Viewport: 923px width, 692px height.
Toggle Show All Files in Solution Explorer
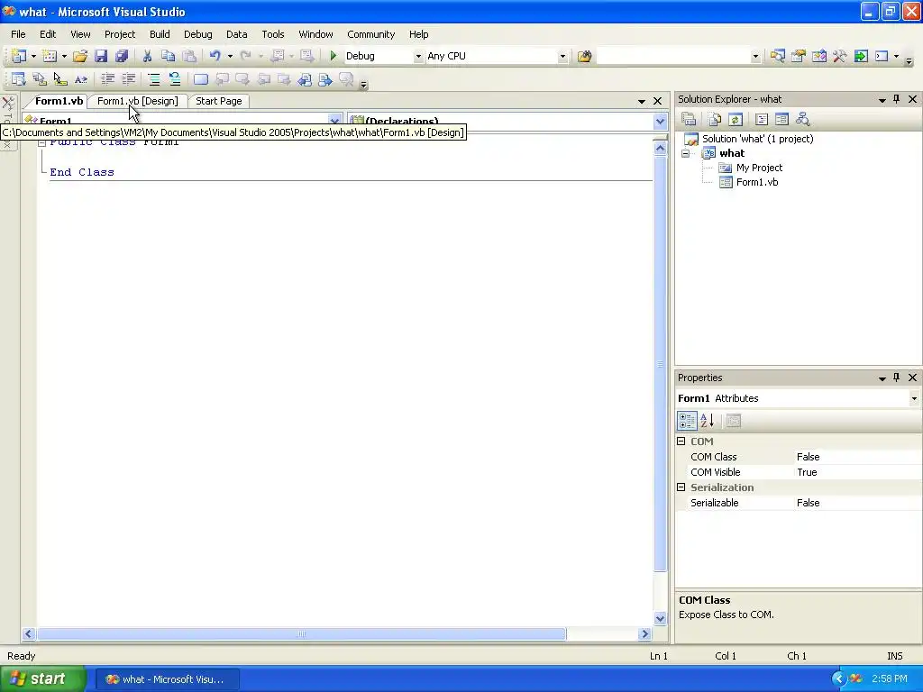tap(715, 120)
